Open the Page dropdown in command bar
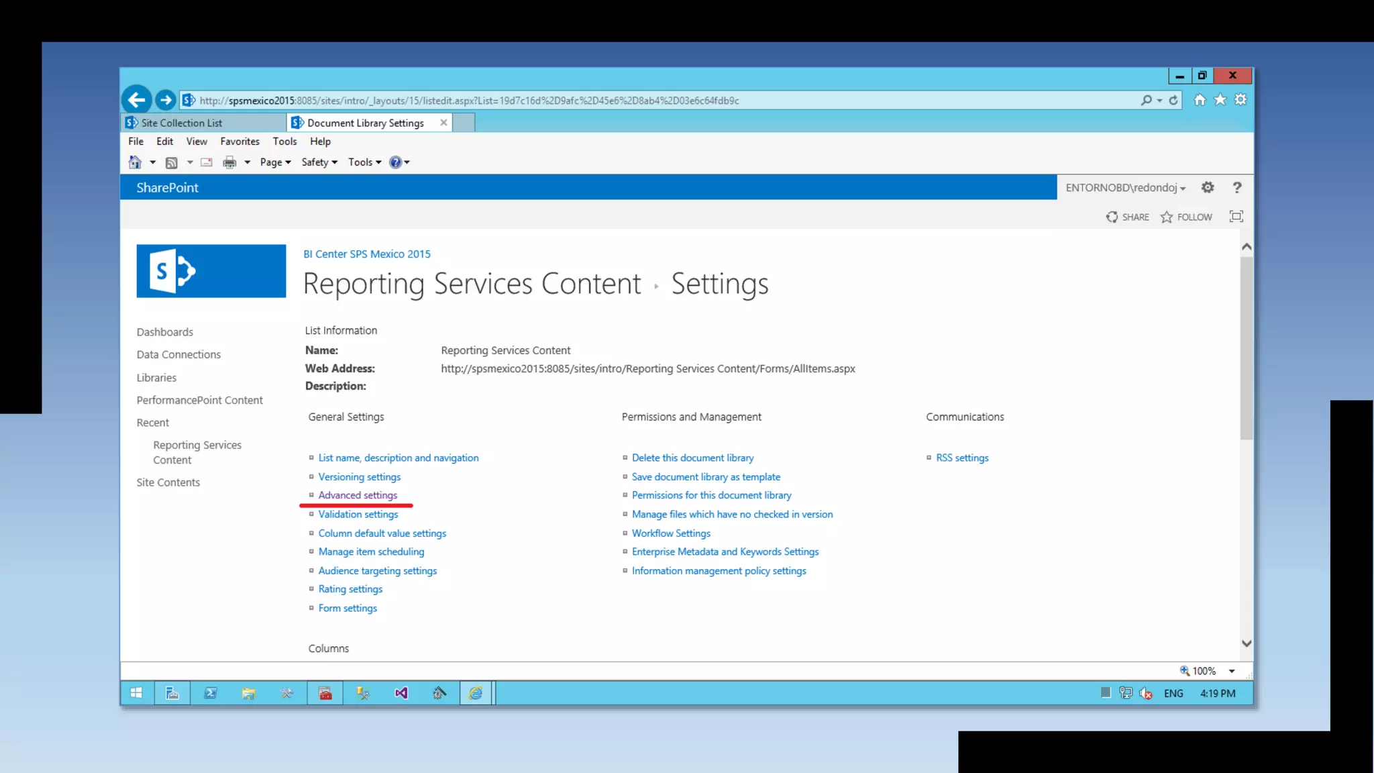Image resolution: width=1374 pixels, height=773 pixels. [x=275, y=162]
